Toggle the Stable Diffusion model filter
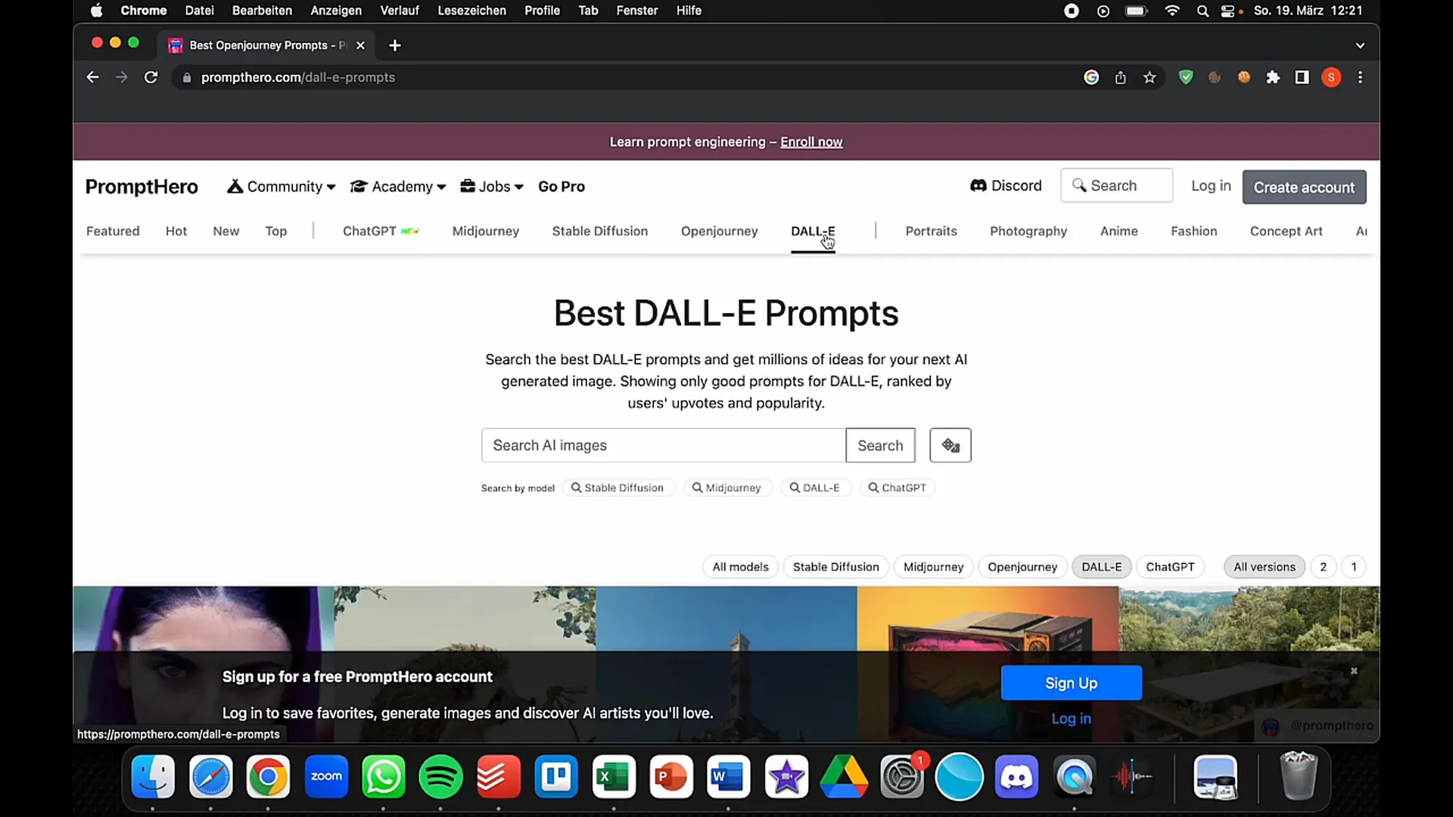 point(836,567)
